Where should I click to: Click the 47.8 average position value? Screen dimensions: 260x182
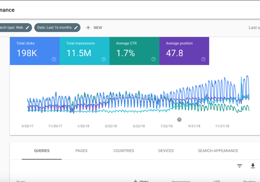(x=174, y=53)
